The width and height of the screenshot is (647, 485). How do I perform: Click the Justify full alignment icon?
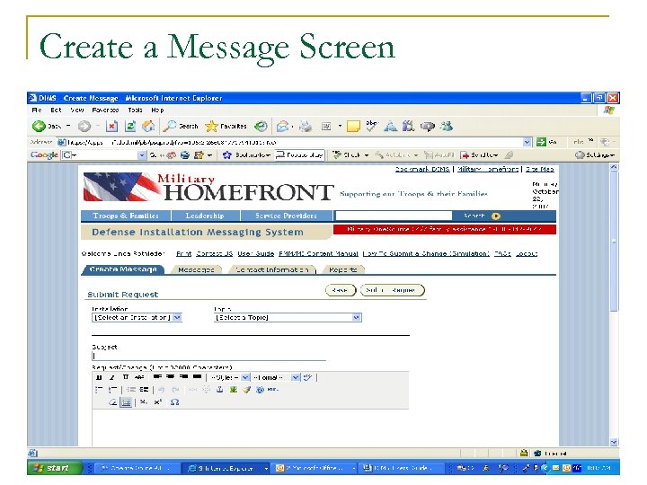(x=197, y=377)
